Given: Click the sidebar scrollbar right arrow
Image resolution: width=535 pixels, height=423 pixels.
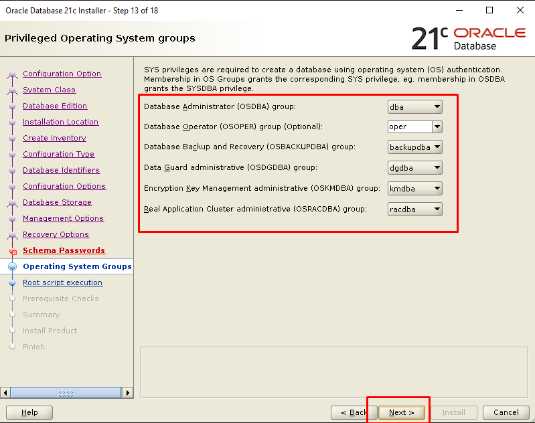Looking at the screenshot, I should pos(128,393).
